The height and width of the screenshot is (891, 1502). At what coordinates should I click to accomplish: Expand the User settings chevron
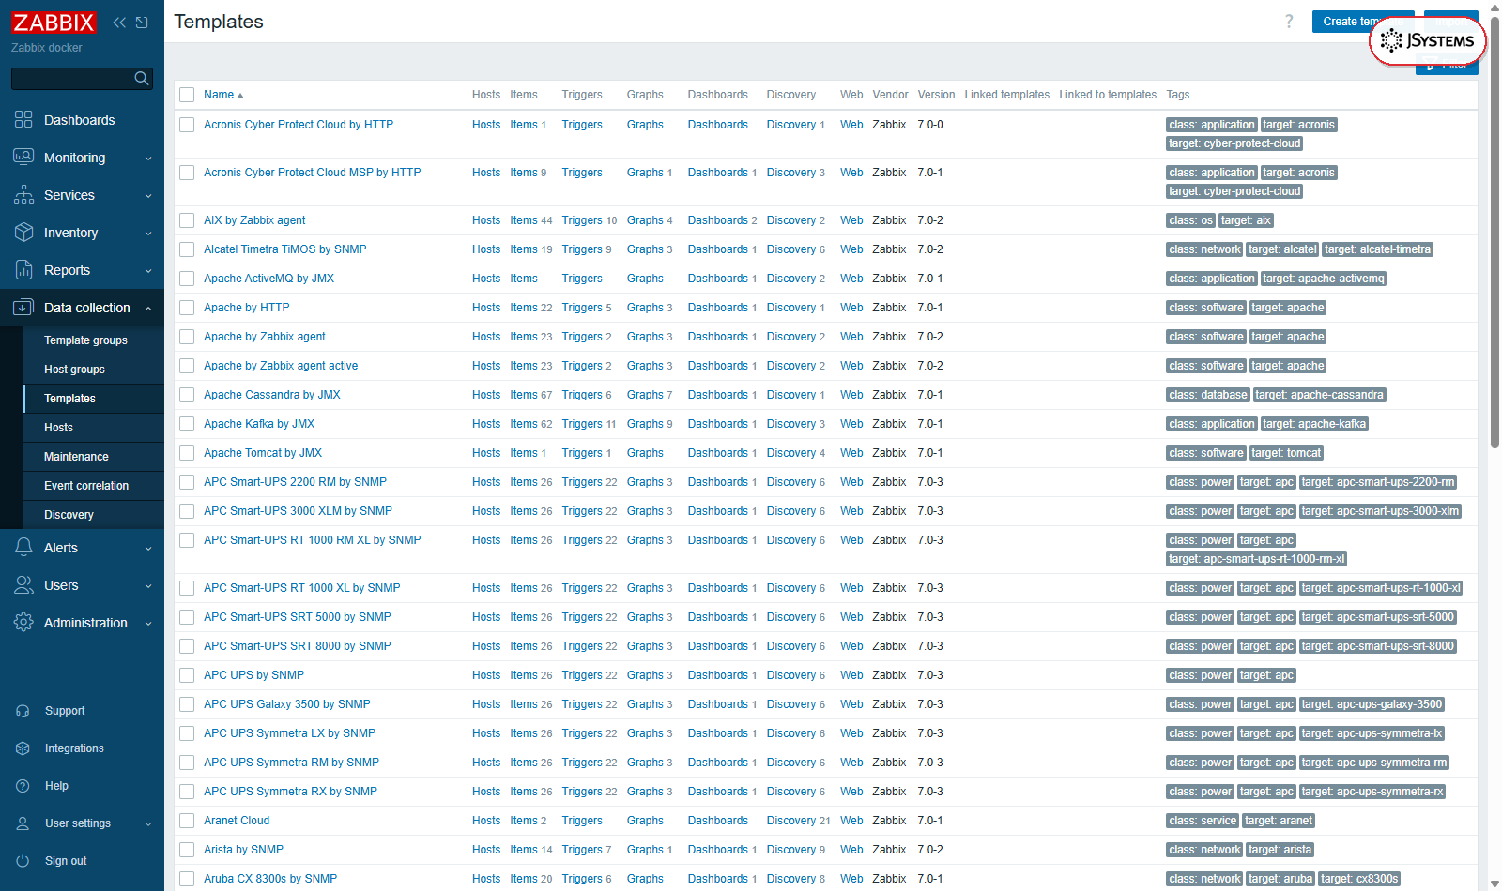[148, 824]
